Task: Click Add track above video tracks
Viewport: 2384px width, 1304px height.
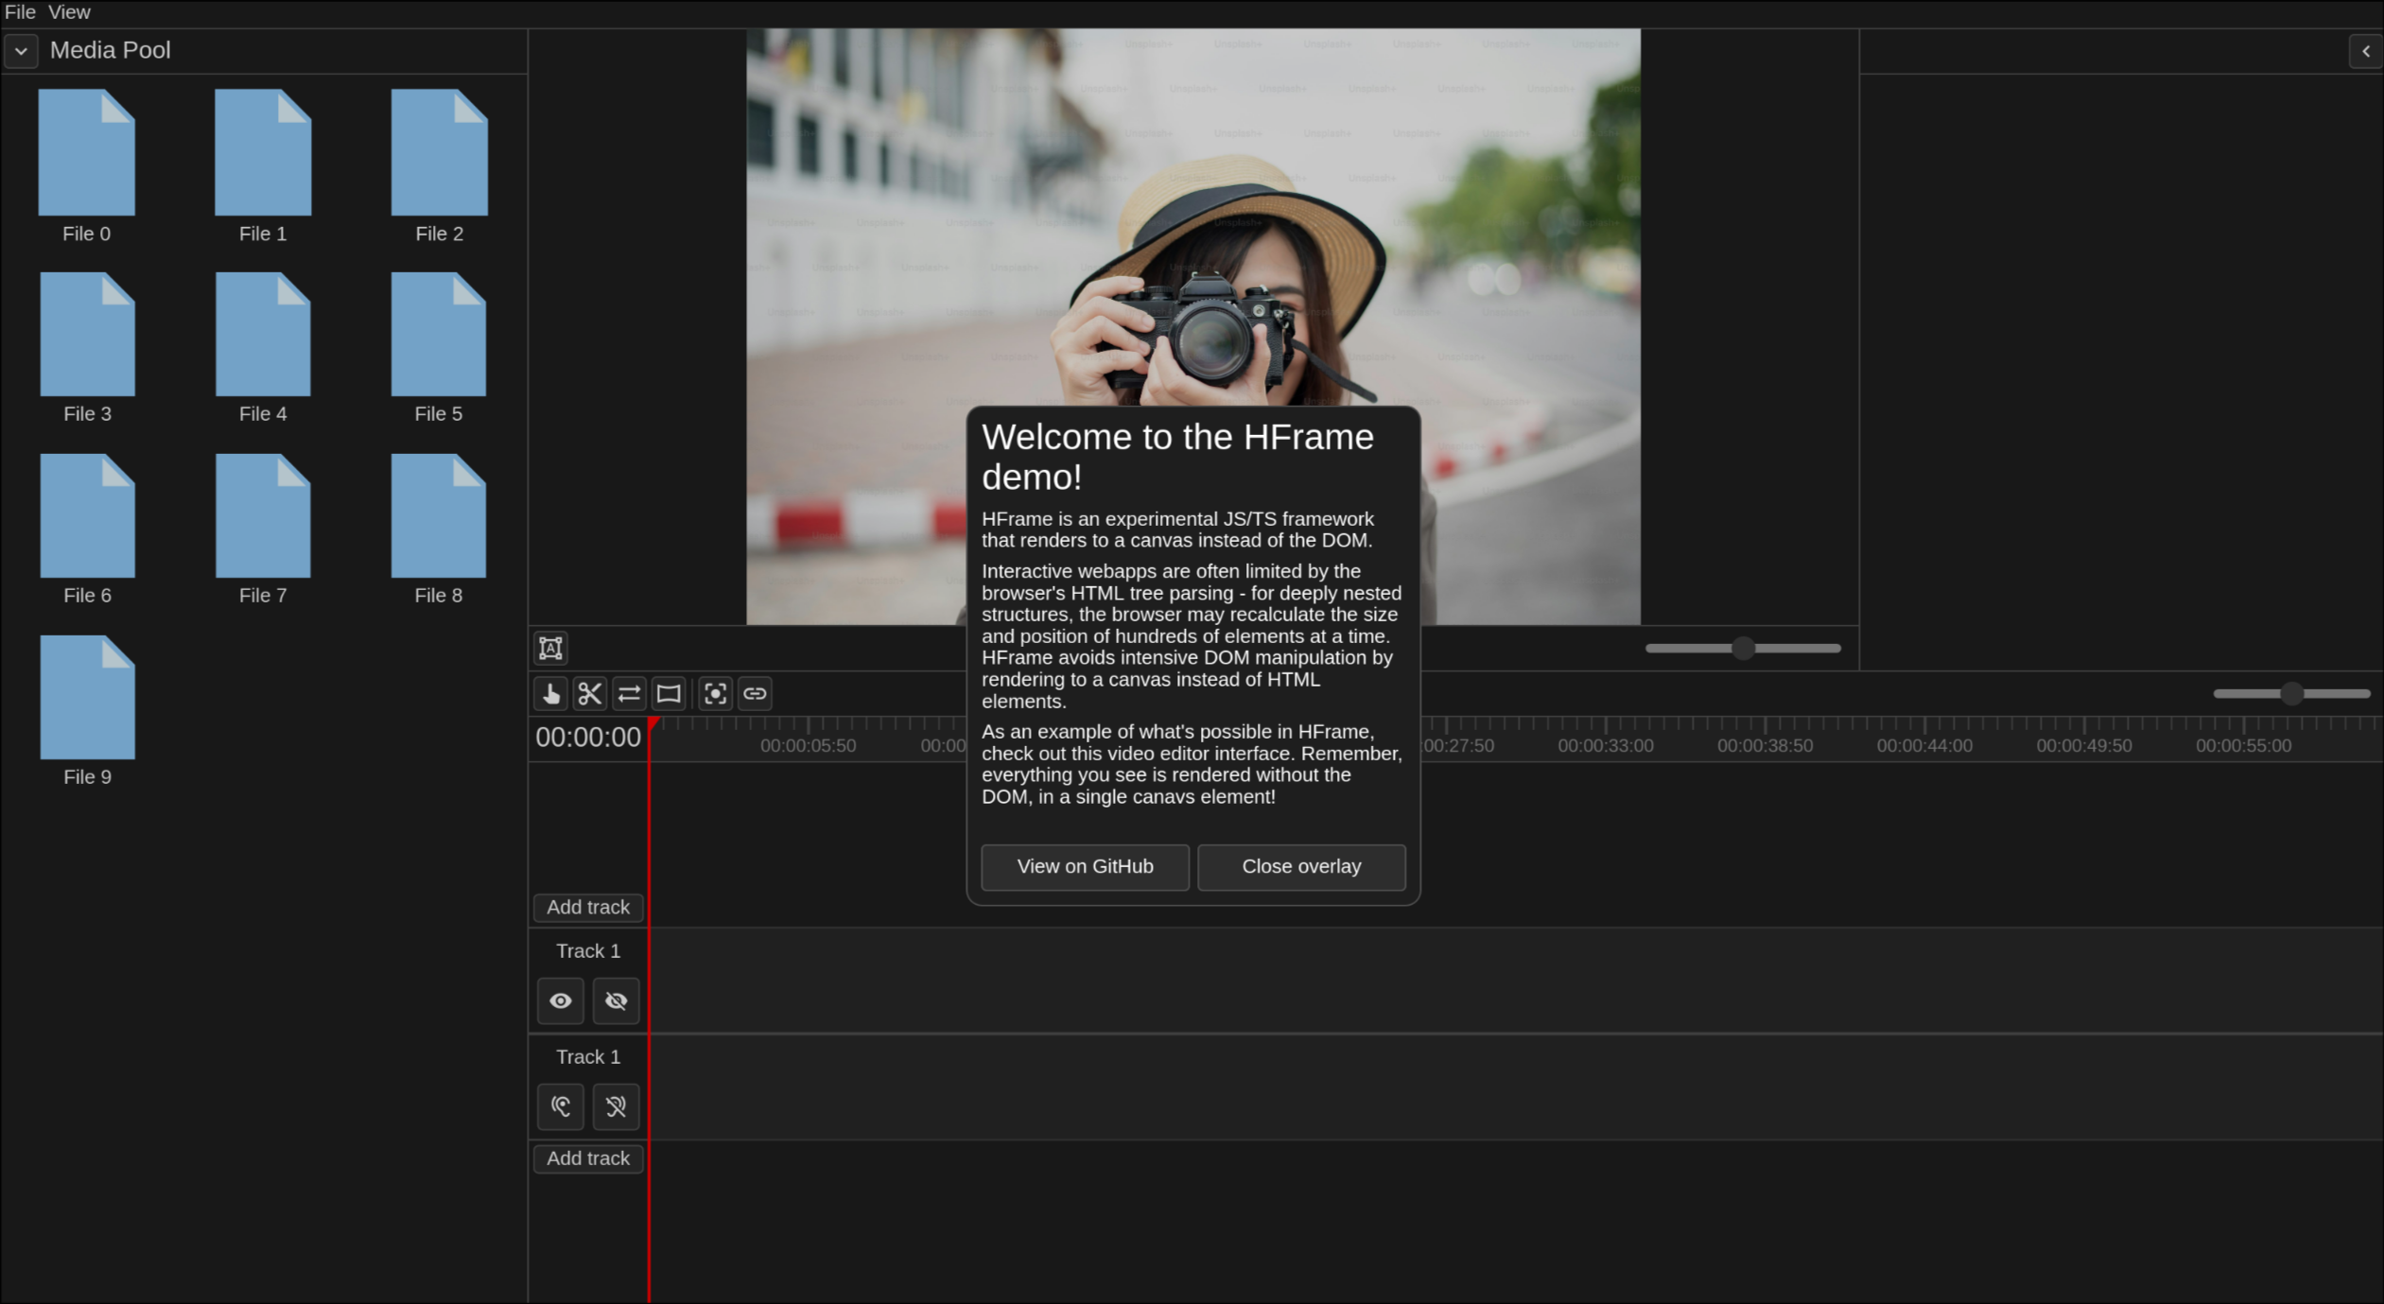Action: click(588, 908)
